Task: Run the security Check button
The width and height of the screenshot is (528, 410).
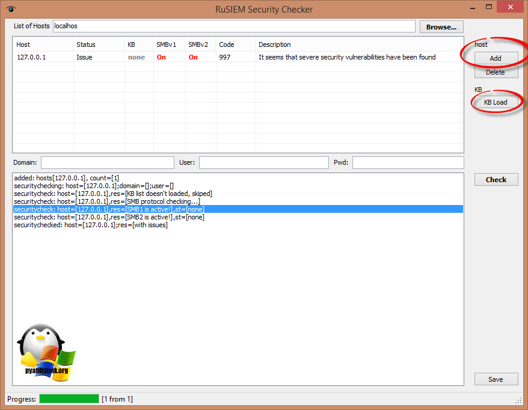Action: (x=496, y=180)
